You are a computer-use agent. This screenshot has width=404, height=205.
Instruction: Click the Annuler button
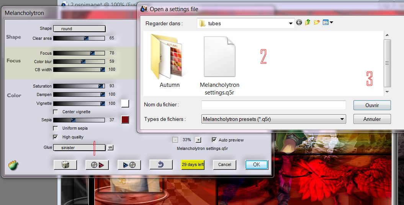click(x=372, y=119)
